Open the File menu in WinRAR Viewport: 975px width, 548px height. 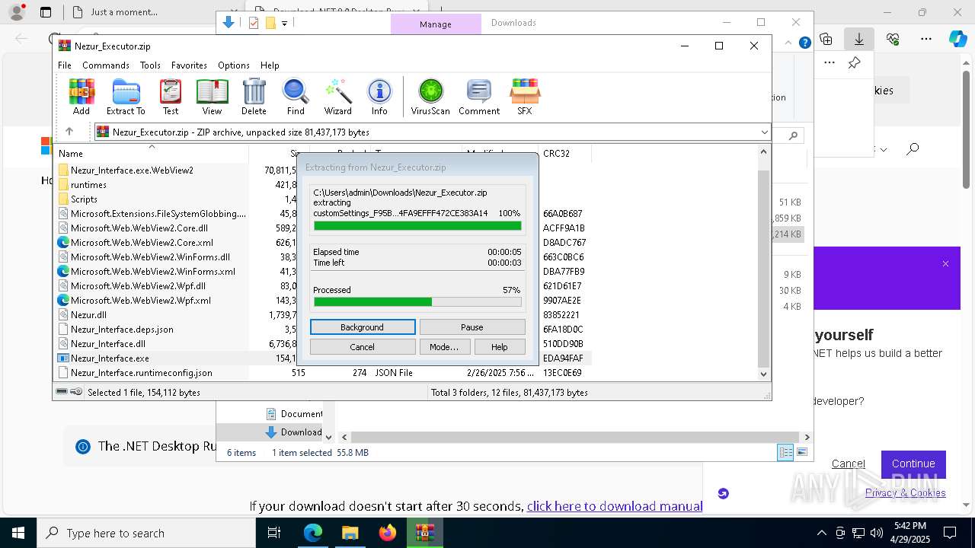tap(65, 65)
